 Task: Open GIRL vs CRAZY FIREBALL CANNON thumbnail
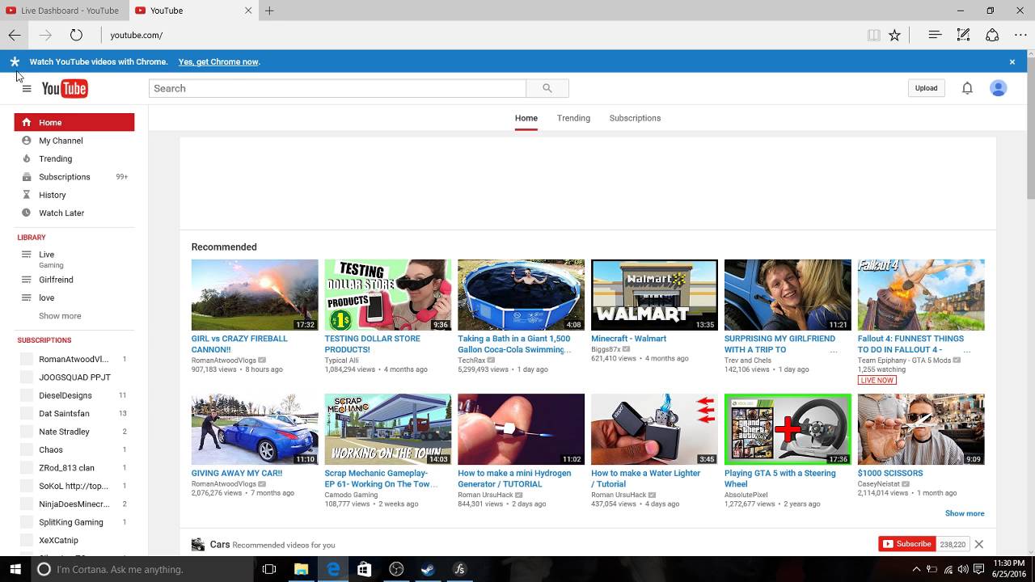tap(255, 295)
